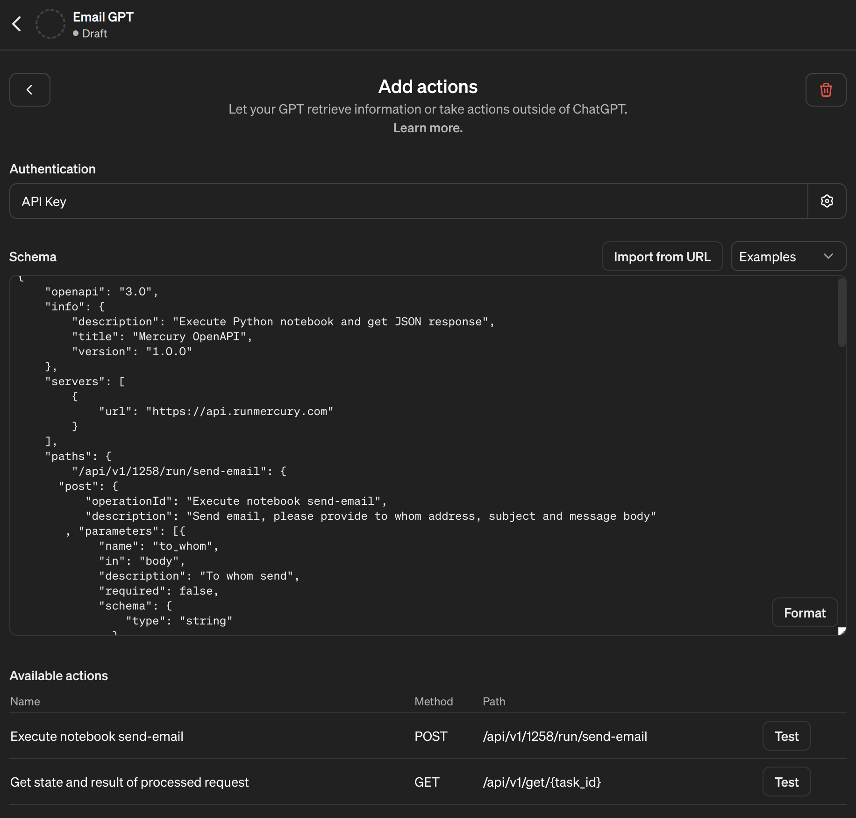Open the Learn more link
This screenshot has width=856, height=818.
pyautogui.click(x=428, y=128)
